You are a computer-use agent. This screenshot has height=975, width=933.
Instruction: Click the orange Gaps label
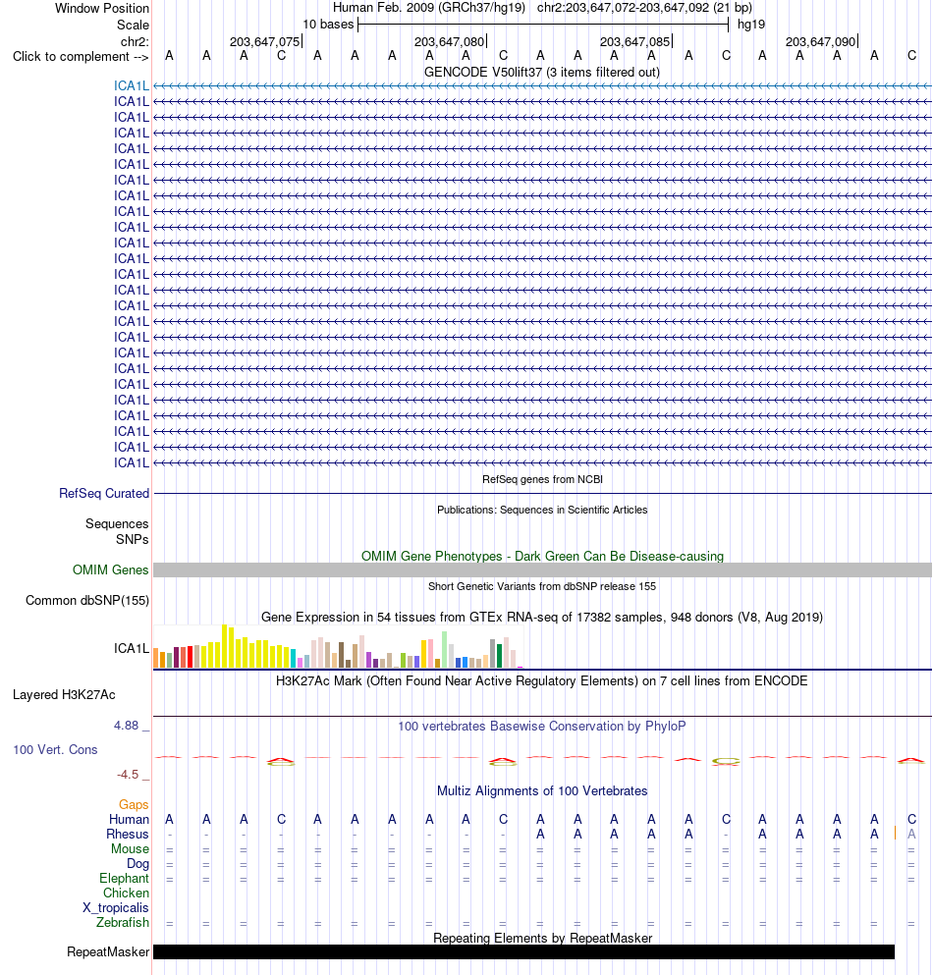coord(134,804)
